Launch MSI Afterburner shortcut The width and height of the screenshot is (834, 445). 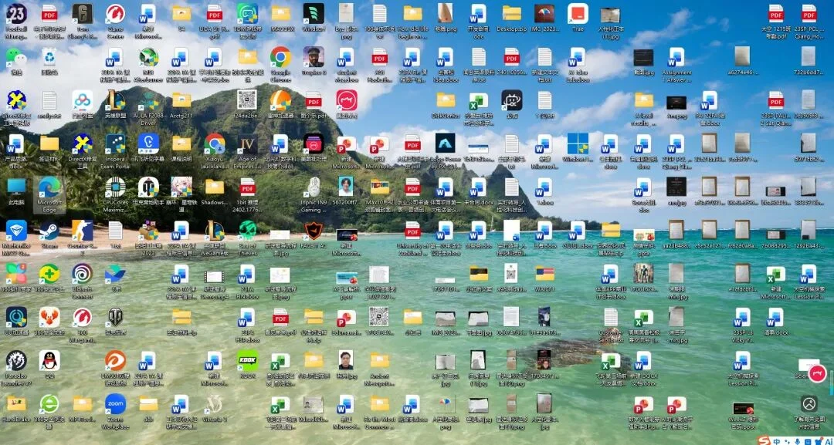coord(148,58)
